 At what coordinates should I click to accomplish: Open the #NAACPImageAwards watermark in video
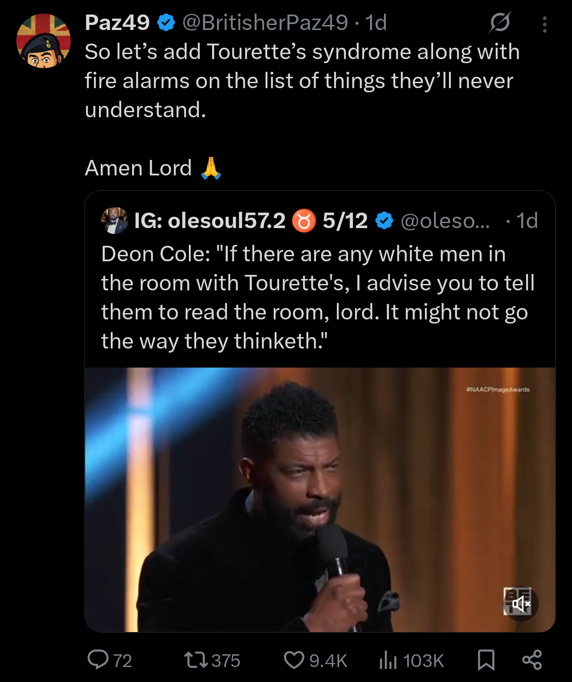click(x=498, y=389)
